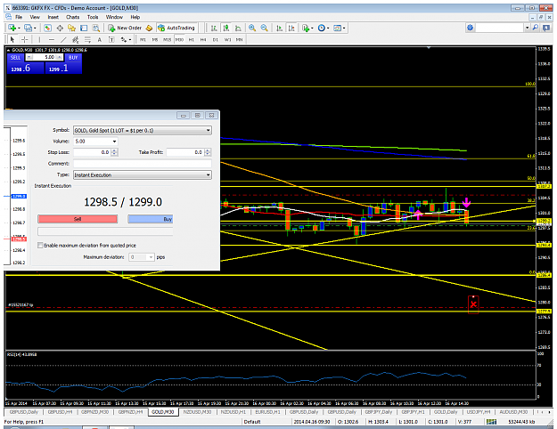Open the chat bubble icon top right

(546, 28)
